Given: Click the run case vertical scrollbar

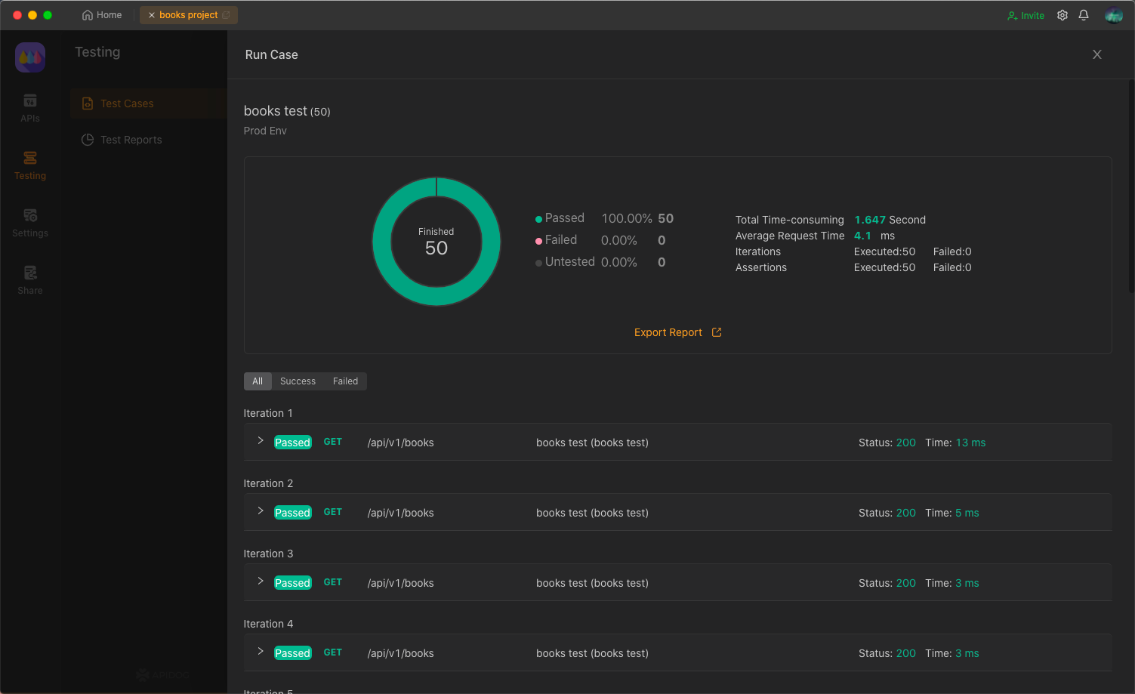Looking at the screenshot, I should (x=1130, y=185).
